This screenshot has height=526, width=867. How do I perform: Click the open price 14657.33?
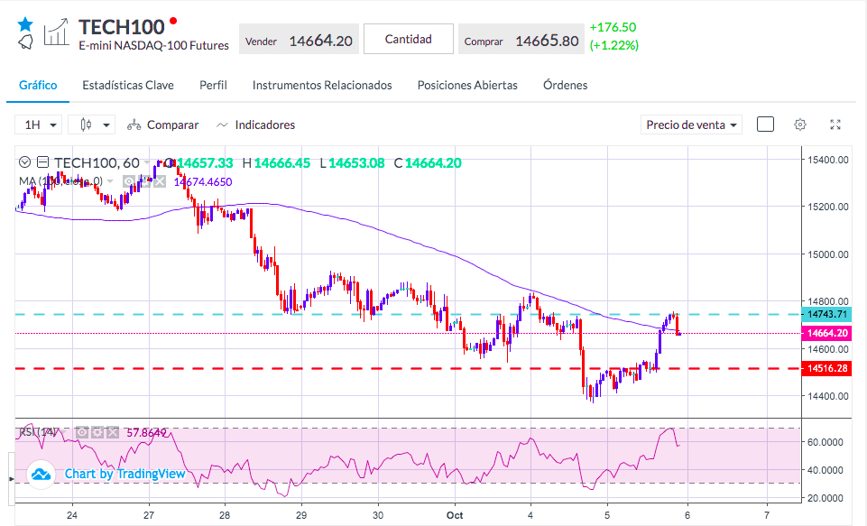tap(205, 163)
